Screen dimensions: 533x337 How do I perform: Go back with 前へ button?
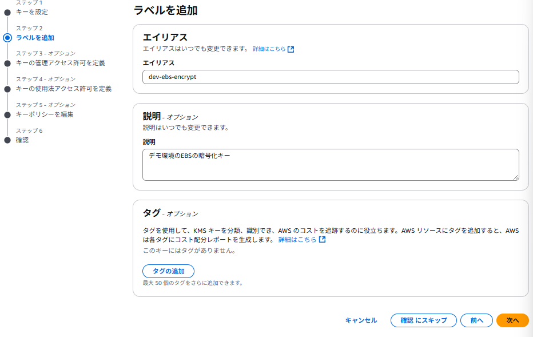coord(476,320)
